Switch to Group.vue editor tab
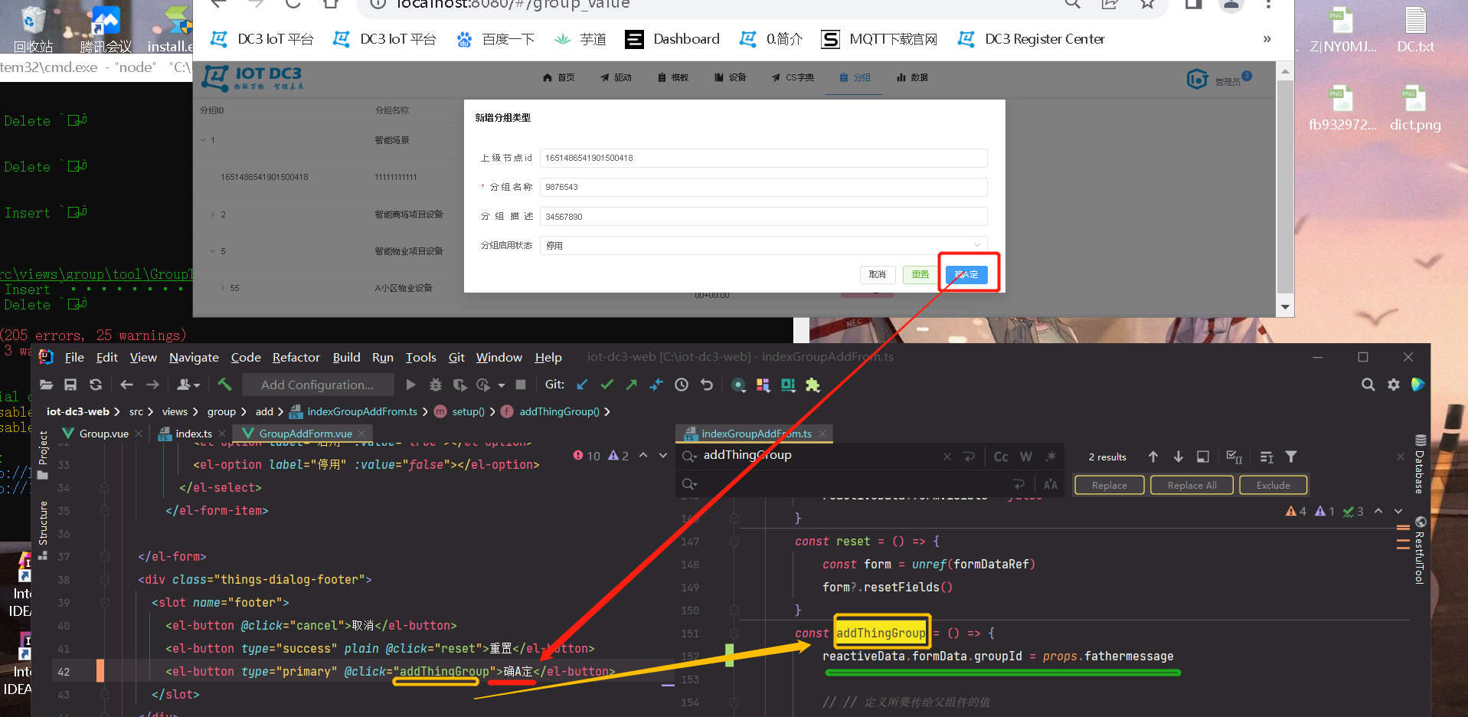This screenshot has height=717, width=1468. (x=103, y=434)
